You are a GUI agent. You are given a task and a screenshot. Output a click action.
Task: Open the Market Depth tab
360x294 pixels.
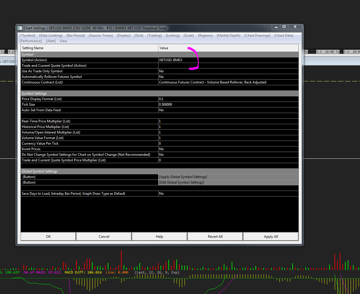click(228, 35)
